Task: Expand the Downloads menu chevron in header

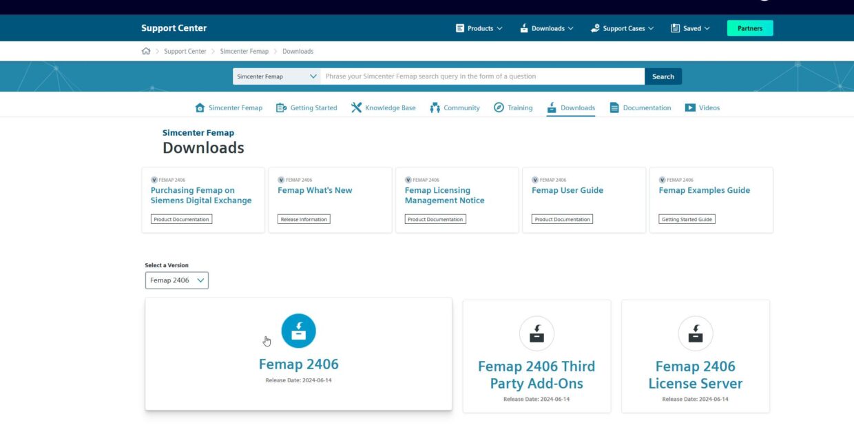Action: click(x=571, y=28)
